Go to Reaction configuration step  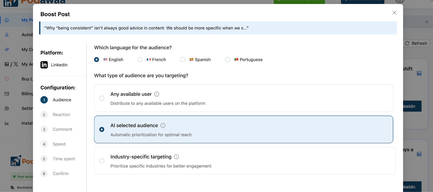55,115
